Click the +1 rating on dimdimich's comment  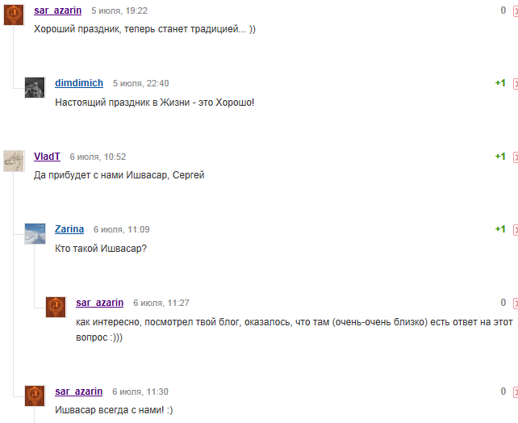pos(500,83)
